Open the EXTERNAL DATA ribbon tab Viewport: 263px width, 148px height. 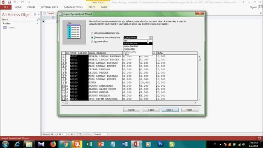(49, 7)
